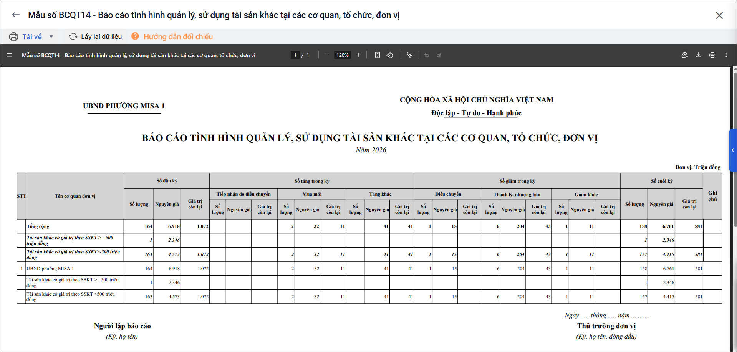Click the Số giảm trong kỳ header

tap(517, 181)
